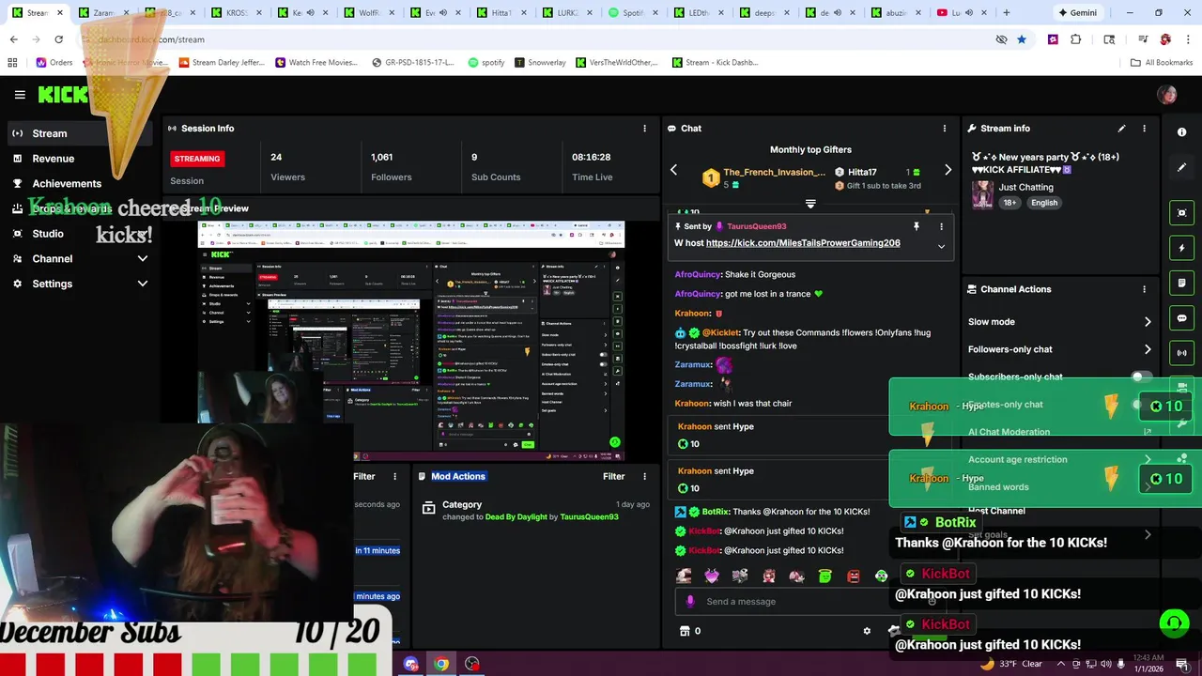Edit stream info with the pencil icon
This screenshot has height=676, width=1202.
[1121, 129]
